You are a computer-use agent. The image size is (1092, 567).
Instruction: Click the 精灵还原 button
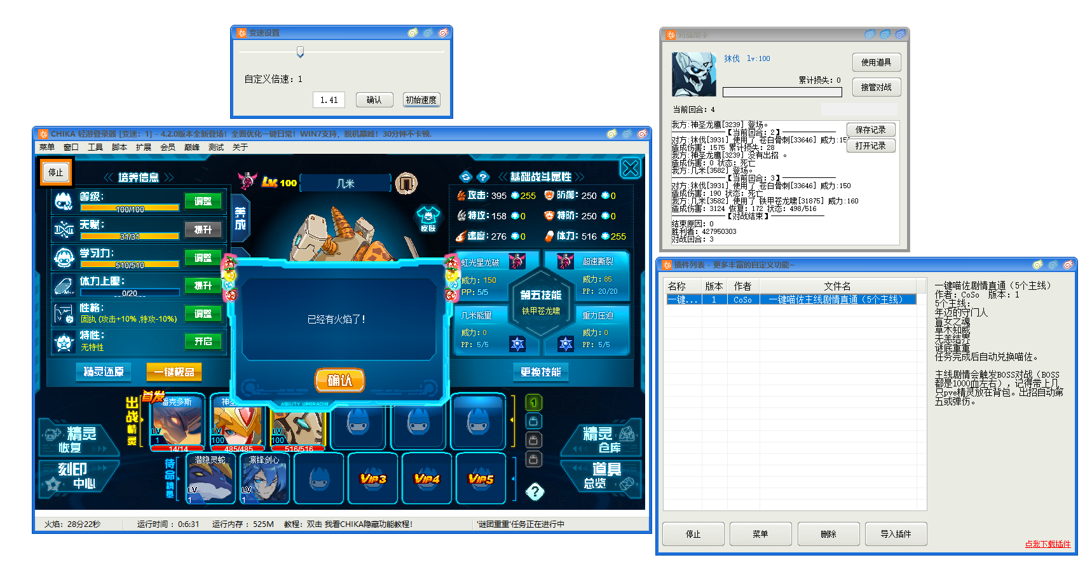pos(104,371)
